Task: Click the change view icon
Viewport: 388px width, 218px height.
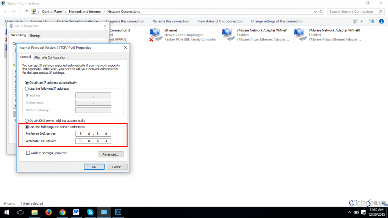Action: pyautogui.click(x=355, y=21)
